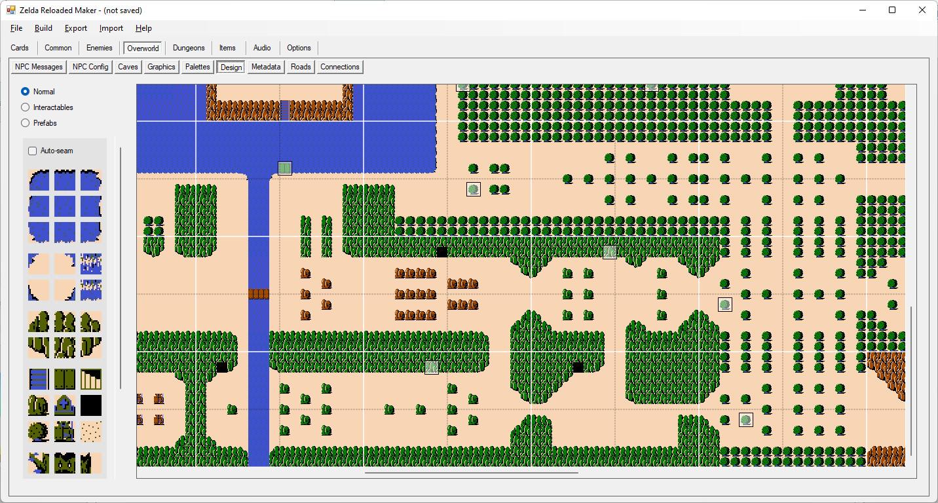The image size is (938, 503).
Task: Select the water bottom edge tile
Action: click(x=65, y=233)
